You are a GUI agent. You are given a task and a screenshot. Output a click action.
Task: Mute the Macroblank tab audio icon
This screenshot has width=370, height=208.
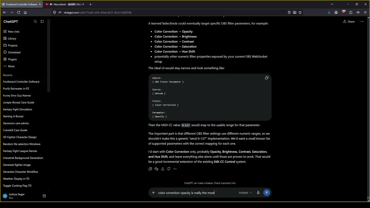tap(51, 4)
